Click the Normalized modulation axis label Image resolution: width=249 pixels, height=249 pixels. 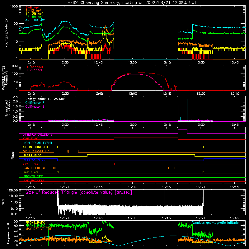point(8,109)
